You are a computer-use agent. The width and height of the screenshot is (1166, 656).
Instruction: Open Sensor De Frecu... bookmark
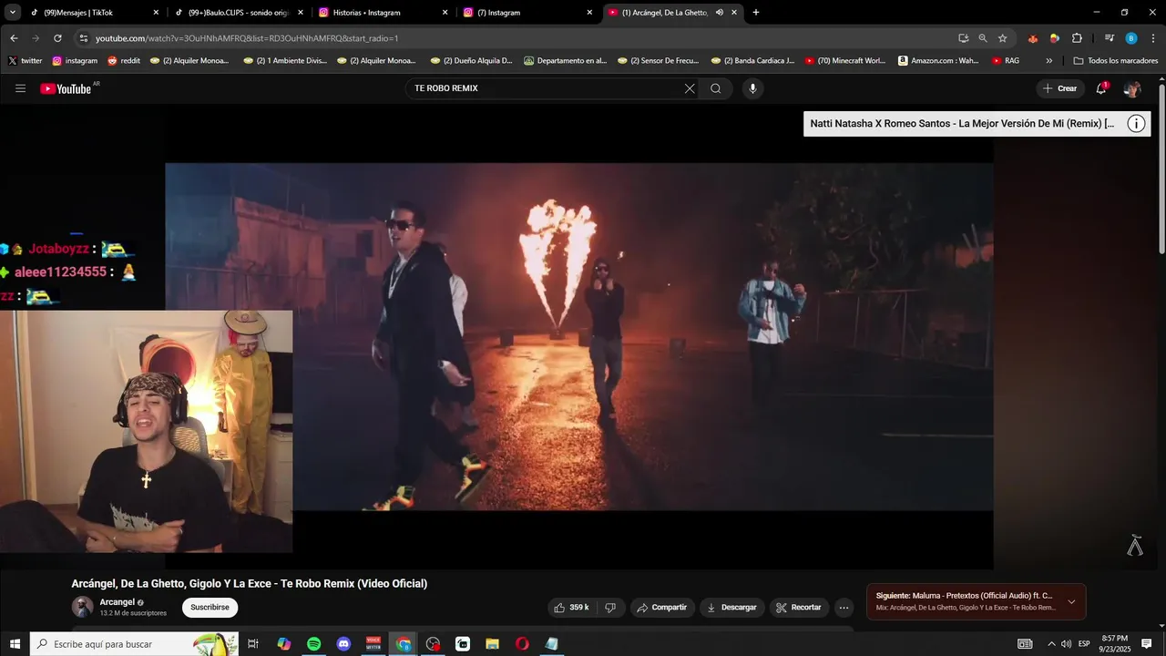click(658, 61)
